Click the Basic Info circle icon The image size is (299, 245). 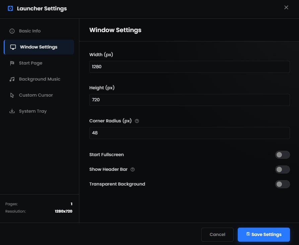tap(12, 31)
